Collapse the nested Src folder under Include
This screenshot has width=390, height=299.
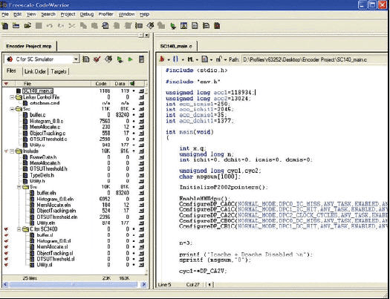(19, 187)
